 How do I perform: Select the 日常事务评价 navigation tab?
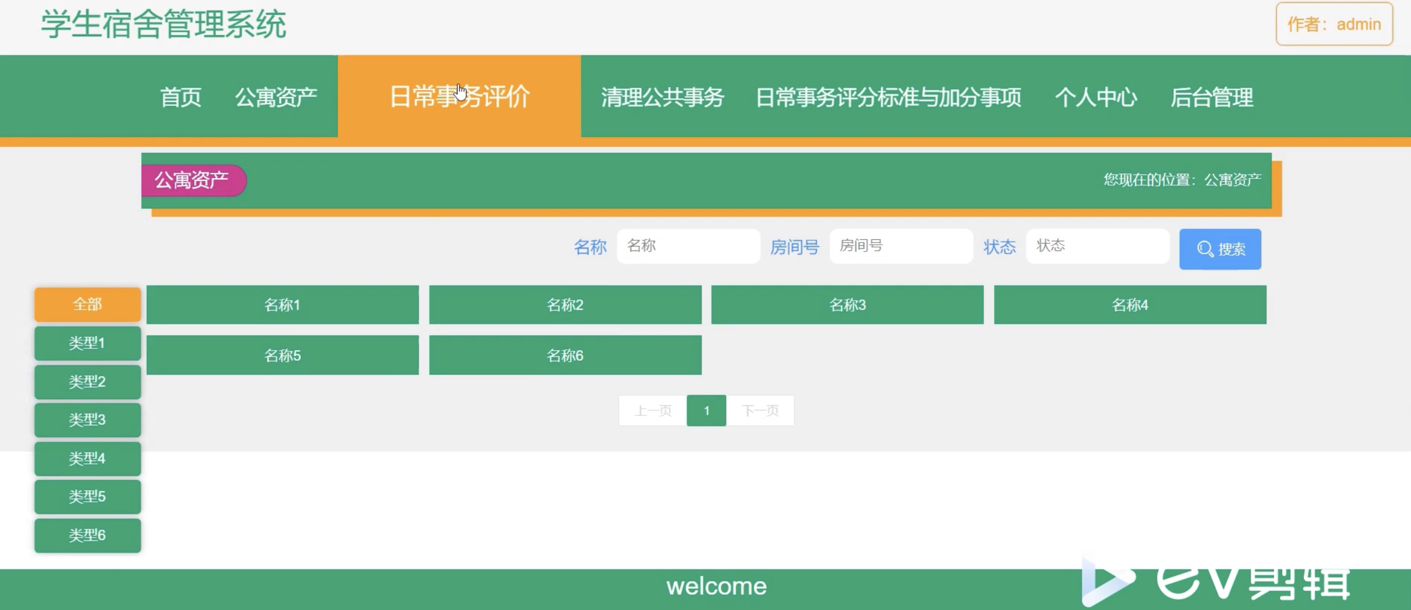(459, 96)
